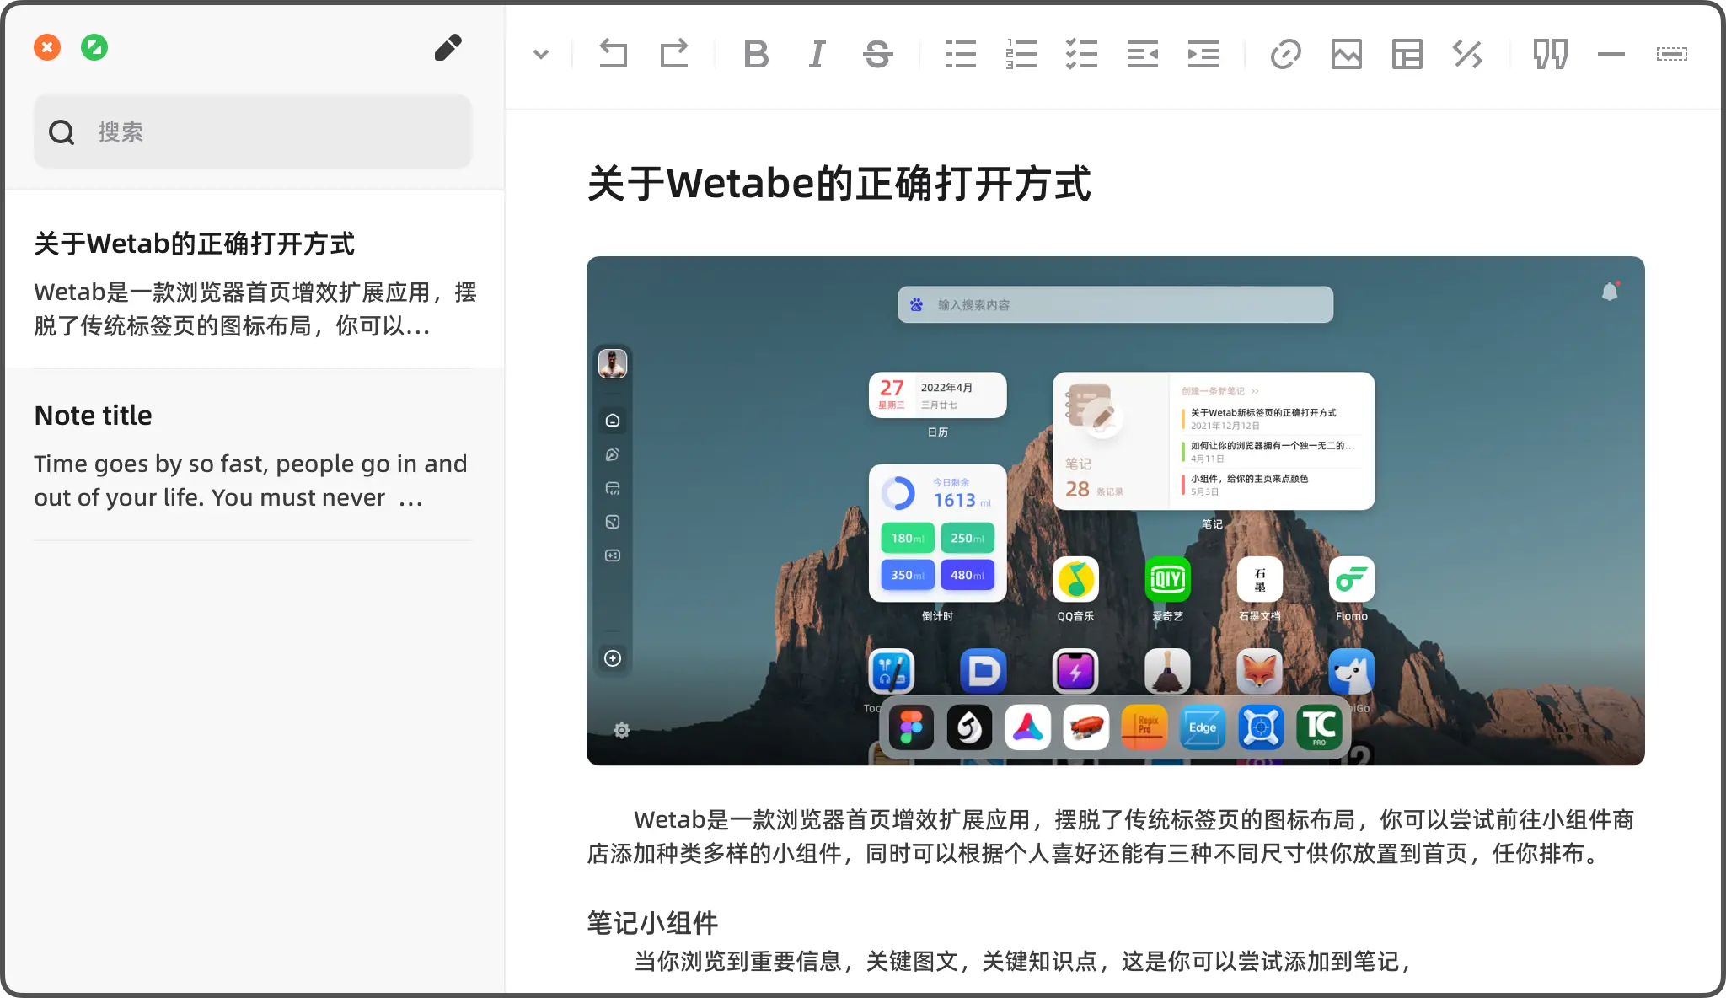1726x998 pixels.
Task: Toggle bold formatting
Action: tap(756, 55)
